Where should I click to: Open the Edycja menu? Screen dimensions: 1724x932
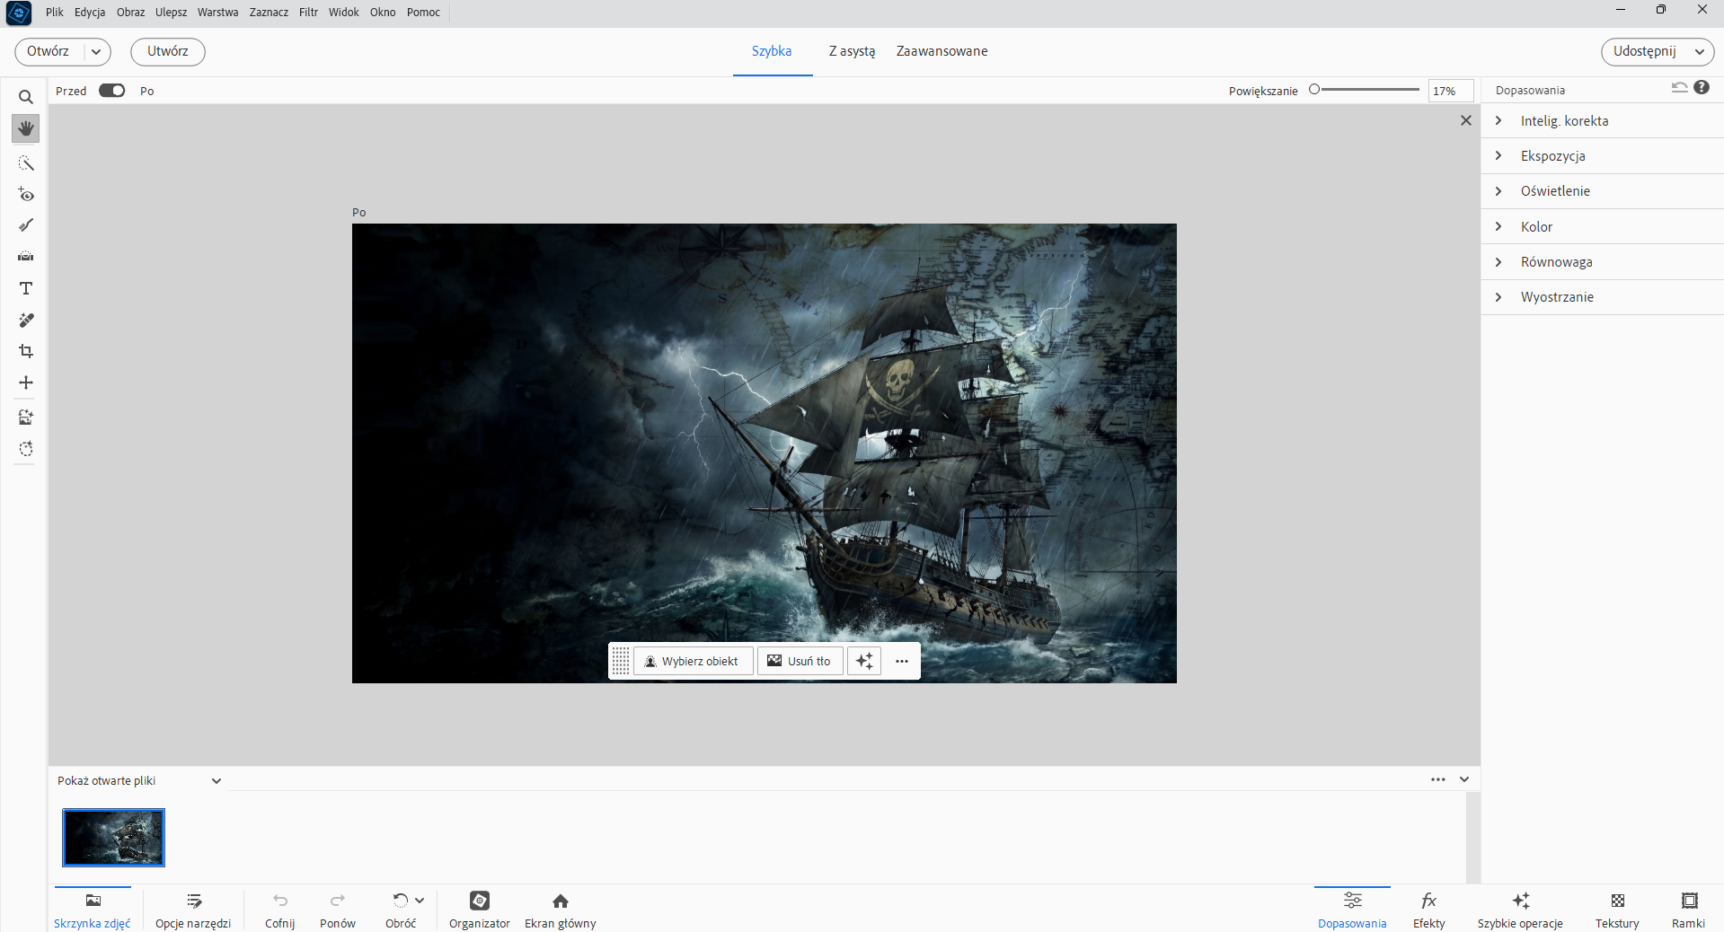click(90, 13)
